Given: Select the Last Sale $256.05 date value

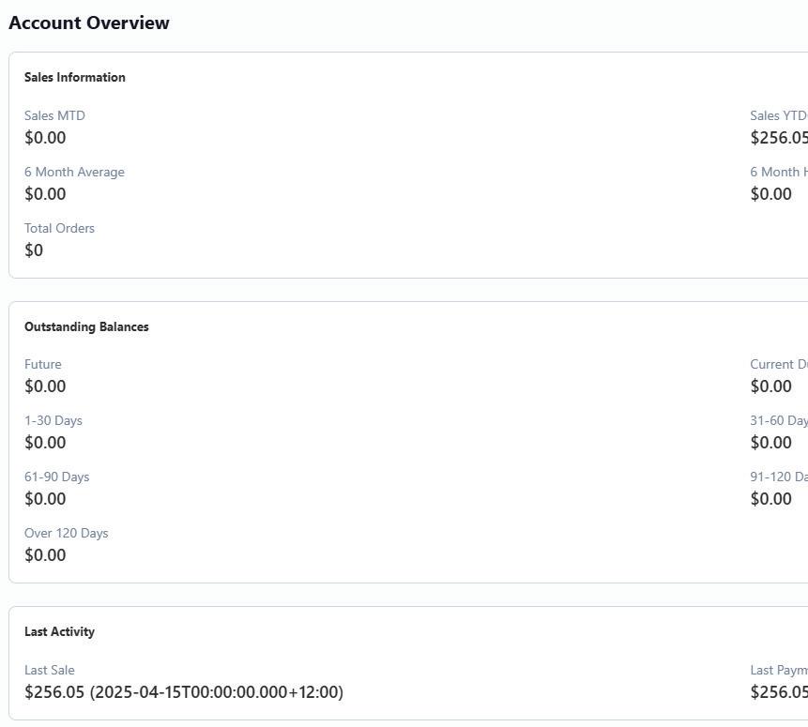Looking at the screenshot, I should tap(184, 692).
